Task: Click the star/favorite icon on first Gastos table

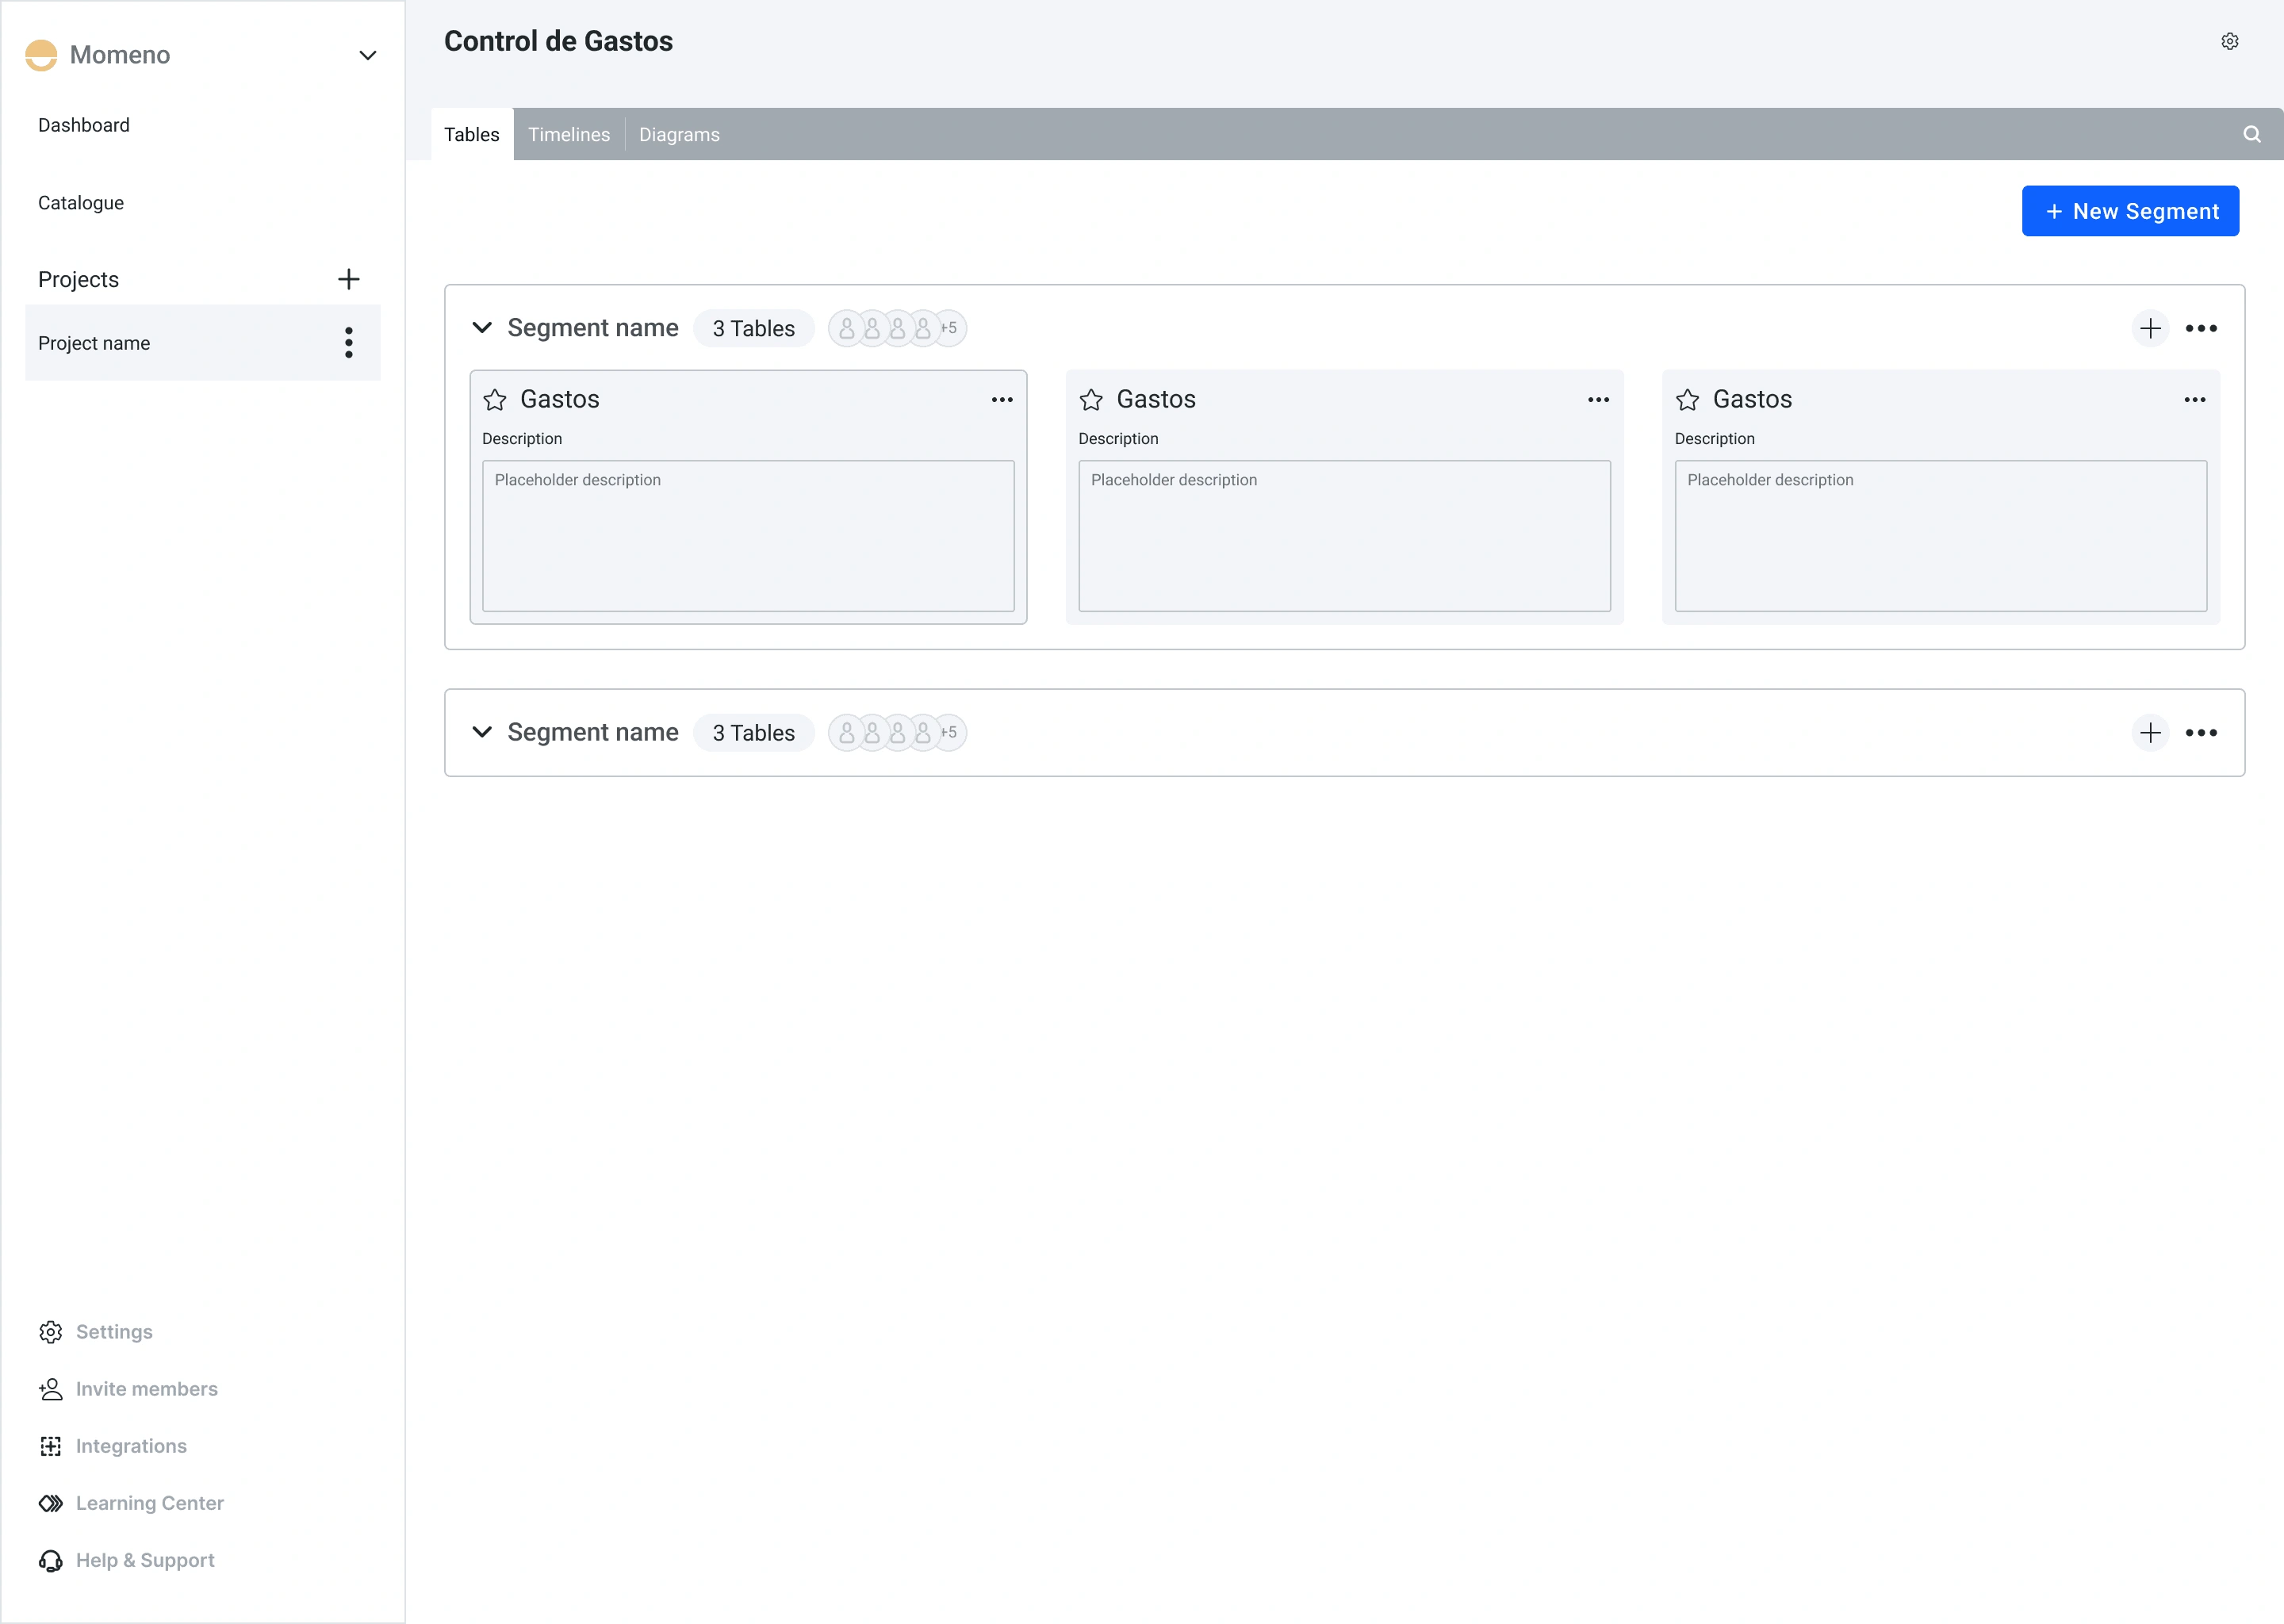Action: 496,399
